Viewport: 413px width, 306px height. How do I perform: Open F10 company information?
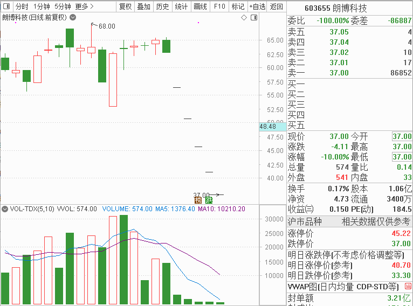[219, 6]
